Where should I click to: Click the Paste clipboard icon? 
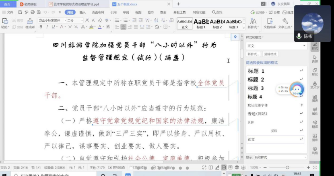(5, 21)
